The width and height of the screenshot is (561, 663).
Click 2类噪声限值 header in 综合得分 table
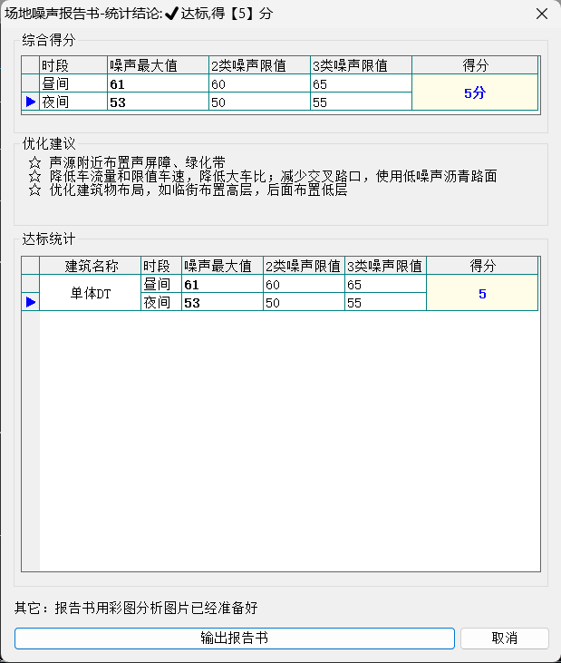(258, 65)
